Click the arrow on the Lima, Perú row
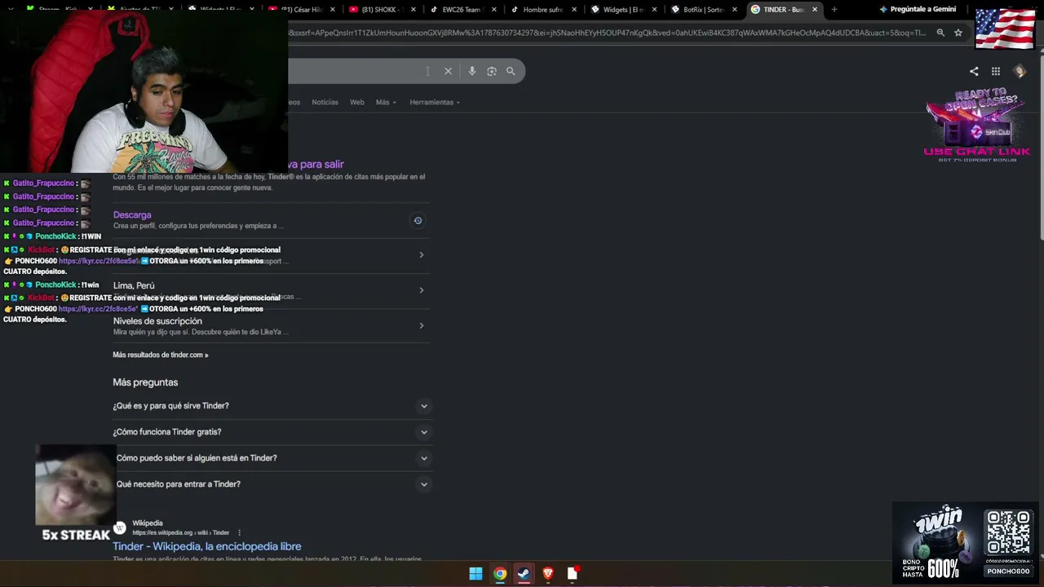1044x587 pixels. tap(422, 290)
